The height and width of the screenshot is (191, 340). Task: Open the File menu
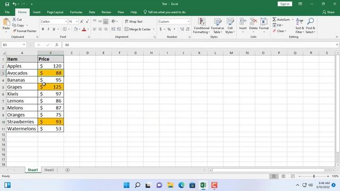click(7, 12)
